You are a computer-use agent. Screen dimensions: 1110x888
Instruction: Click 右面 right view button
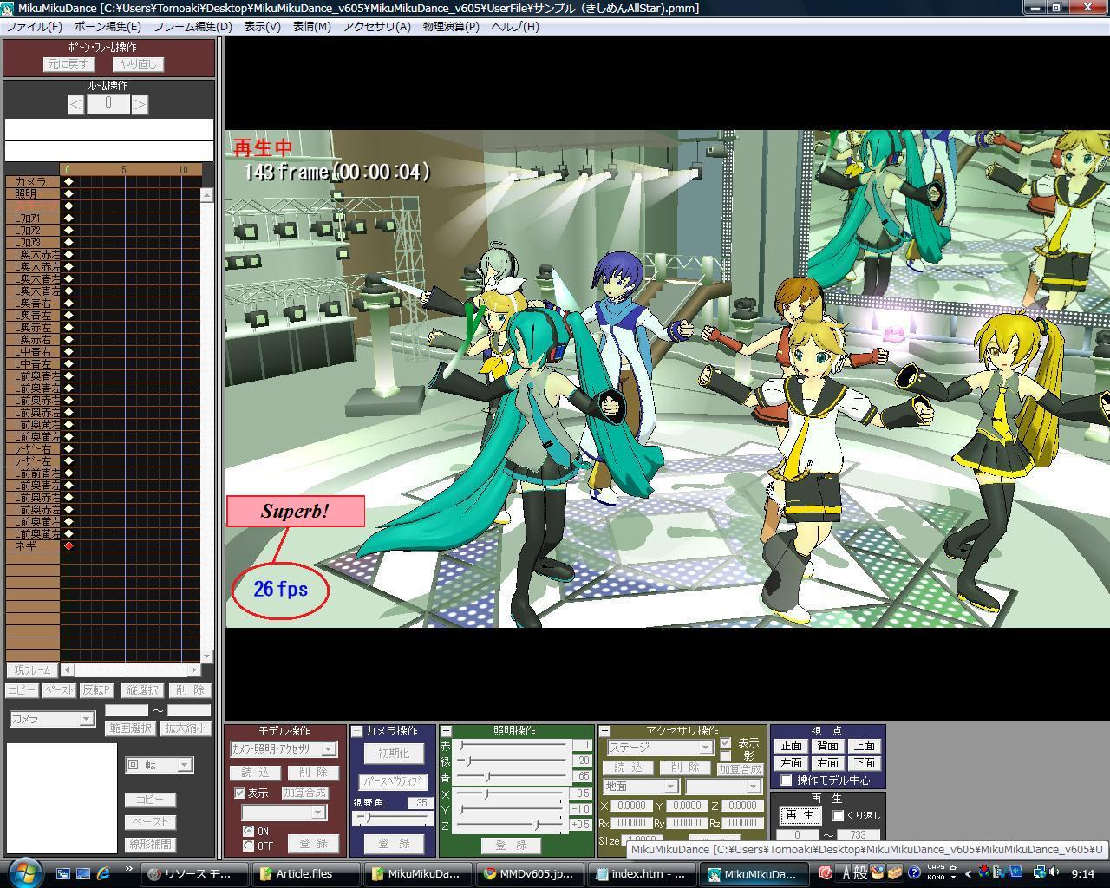coord(828,763)
